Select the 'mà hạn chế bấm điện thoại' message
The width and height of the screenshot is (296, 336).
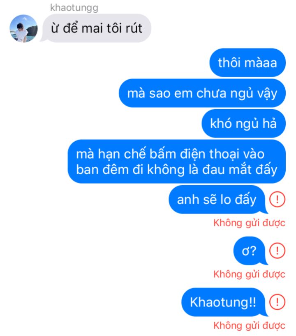tap(177, 161)
